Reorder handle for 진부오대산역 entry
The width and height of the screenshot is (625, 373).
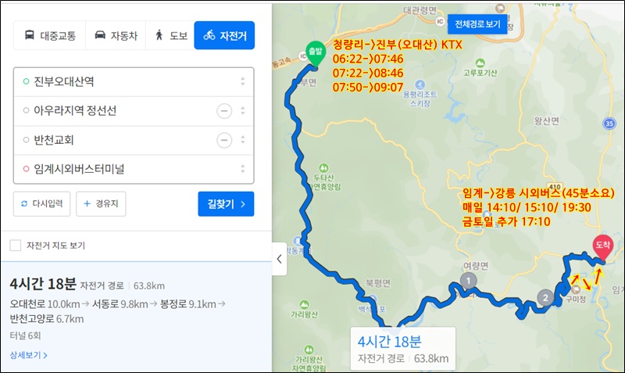point(243,81)
